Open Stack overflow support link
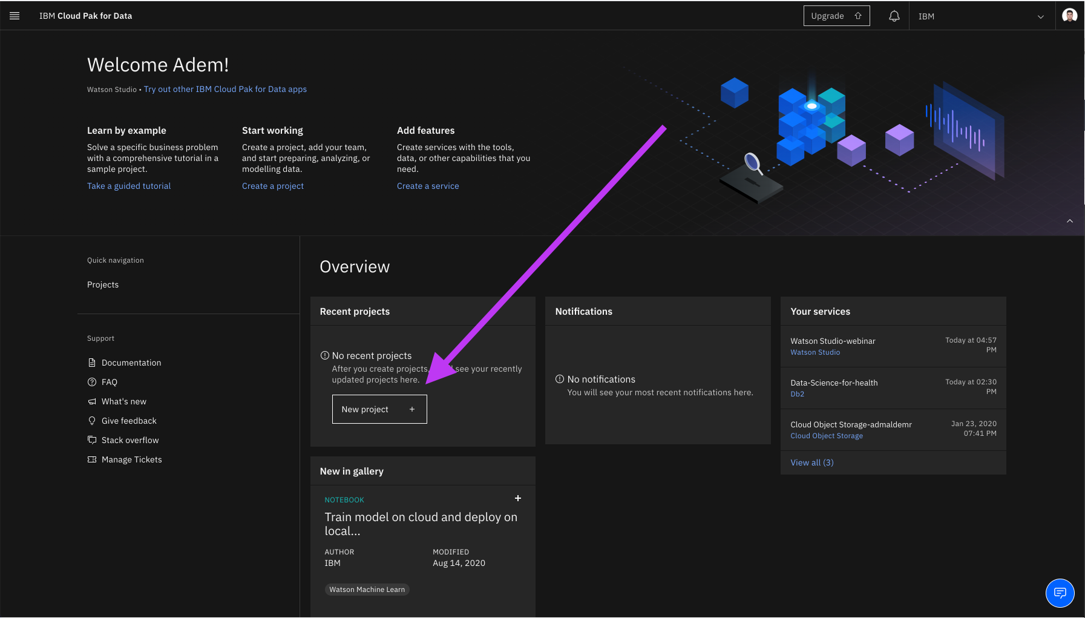Screen dimensions: 1085x618 pos(130,440)
